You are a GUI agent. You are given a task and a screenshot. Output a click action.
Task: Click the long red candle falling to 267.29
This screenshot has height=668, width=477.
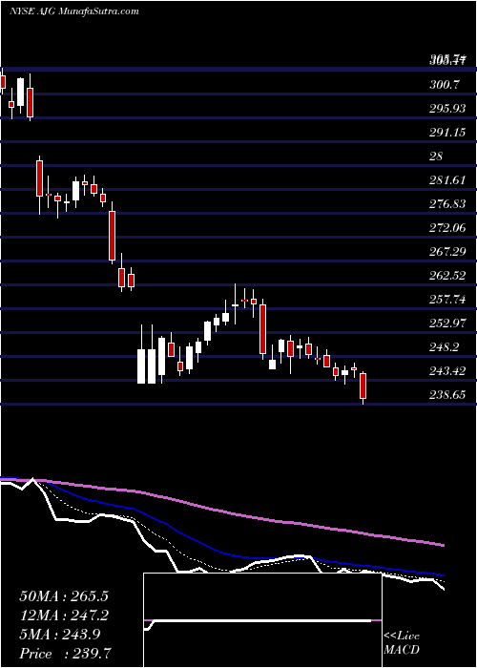[x=112, y=234]
